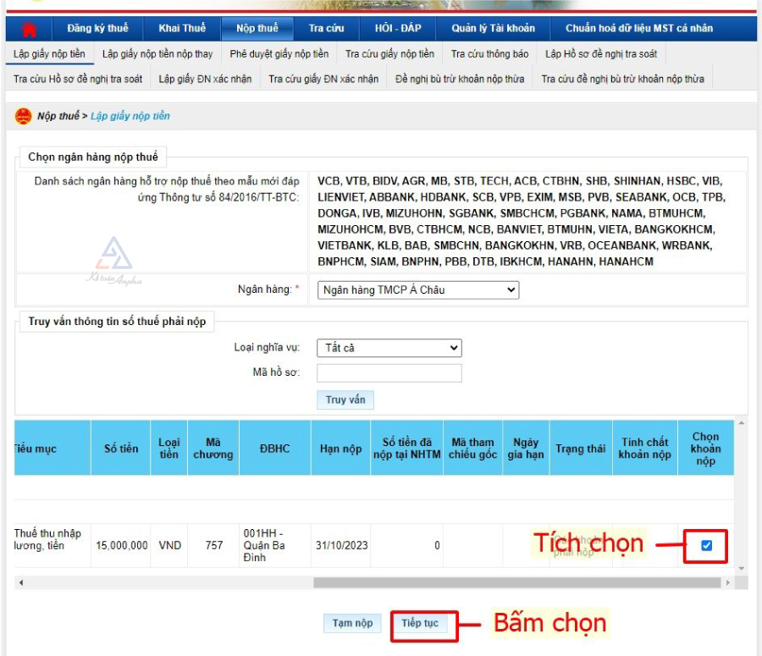The height and width of the screenshot is (656, 762).
Task: Click inside the Mã hồ sơ input field
Action: tap(388, 372)
